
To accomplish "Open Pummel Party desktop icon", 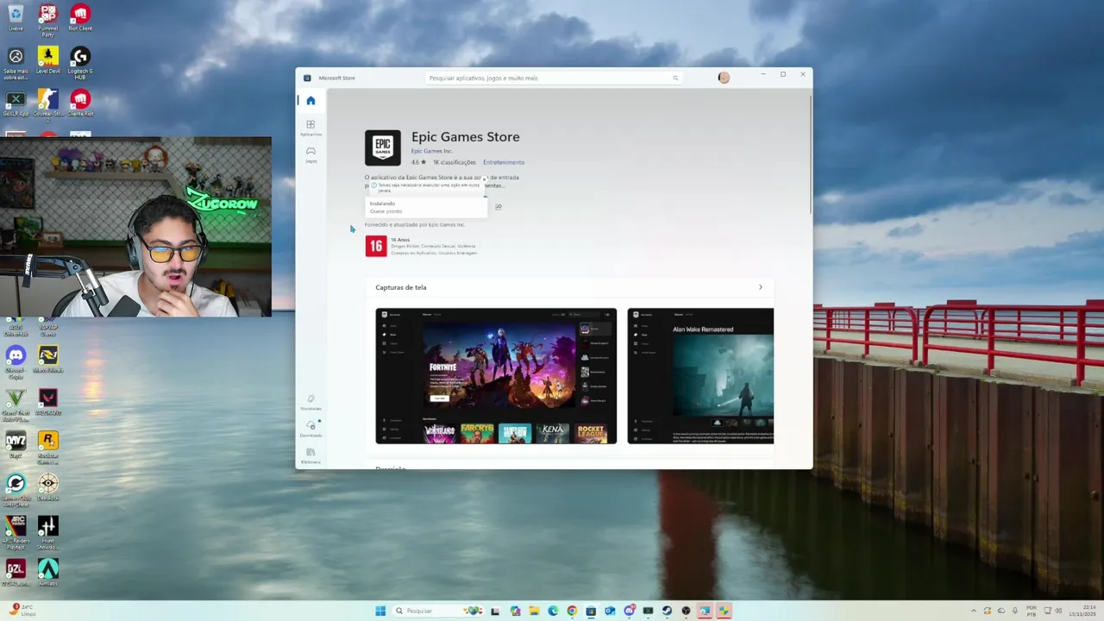I will pyautogui.click(x=48, y=20).
